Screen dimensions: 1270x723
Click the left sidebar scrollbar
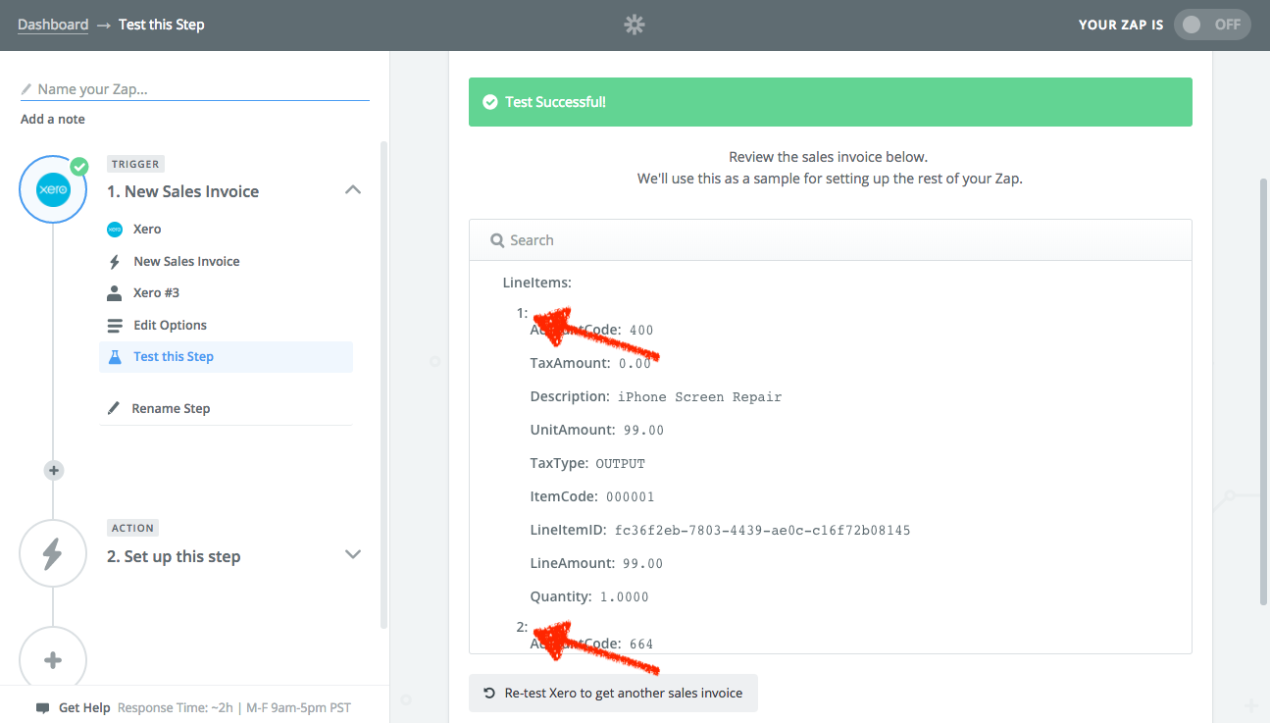click(x=383, y=383)
